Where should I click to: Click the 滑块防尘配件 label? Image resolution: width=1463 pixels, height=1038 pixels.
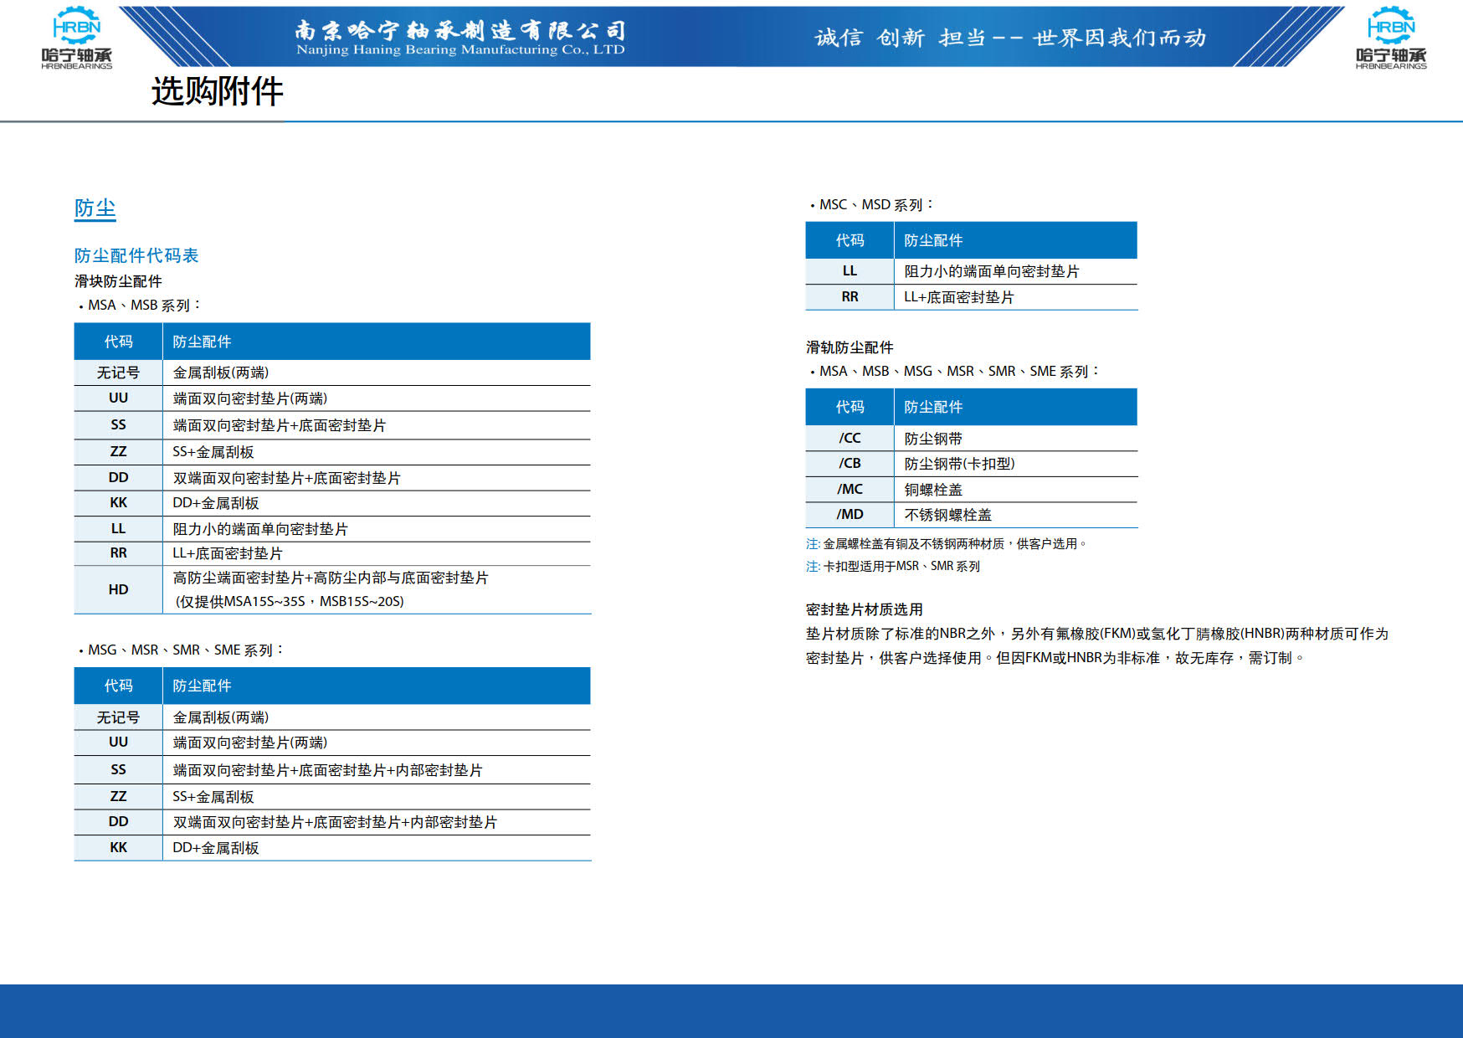[118, 281]
